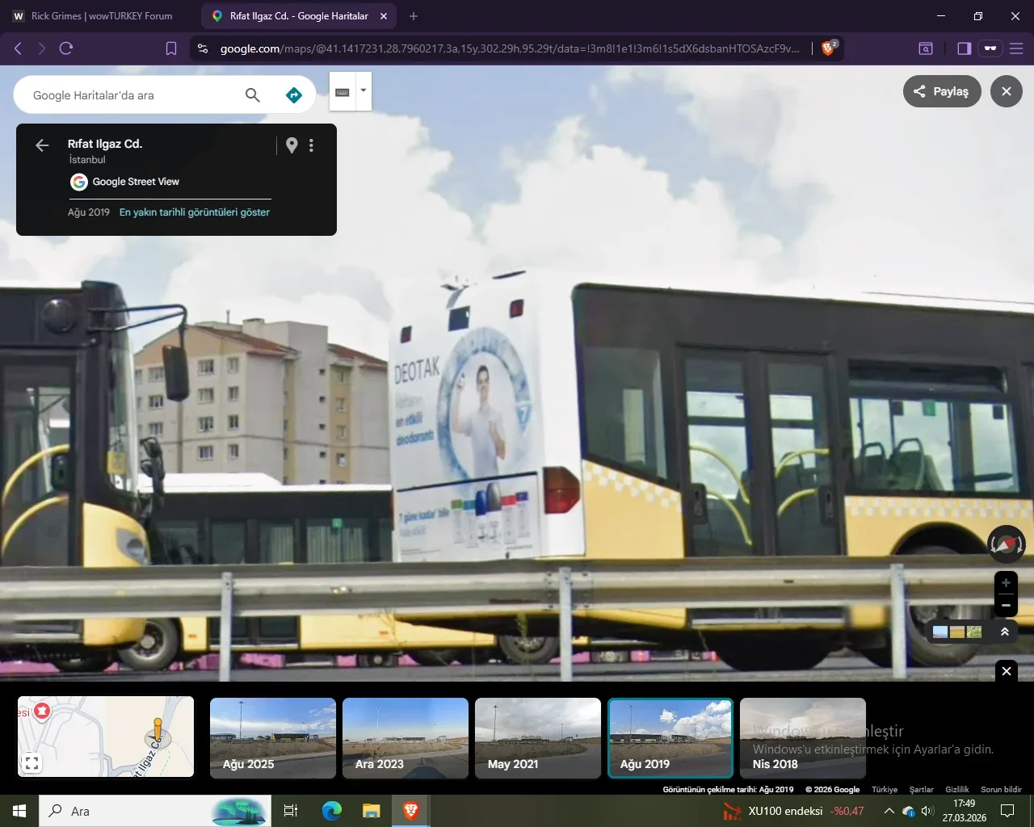Click the back arrow in Street View panel

[x=42, y=145]
